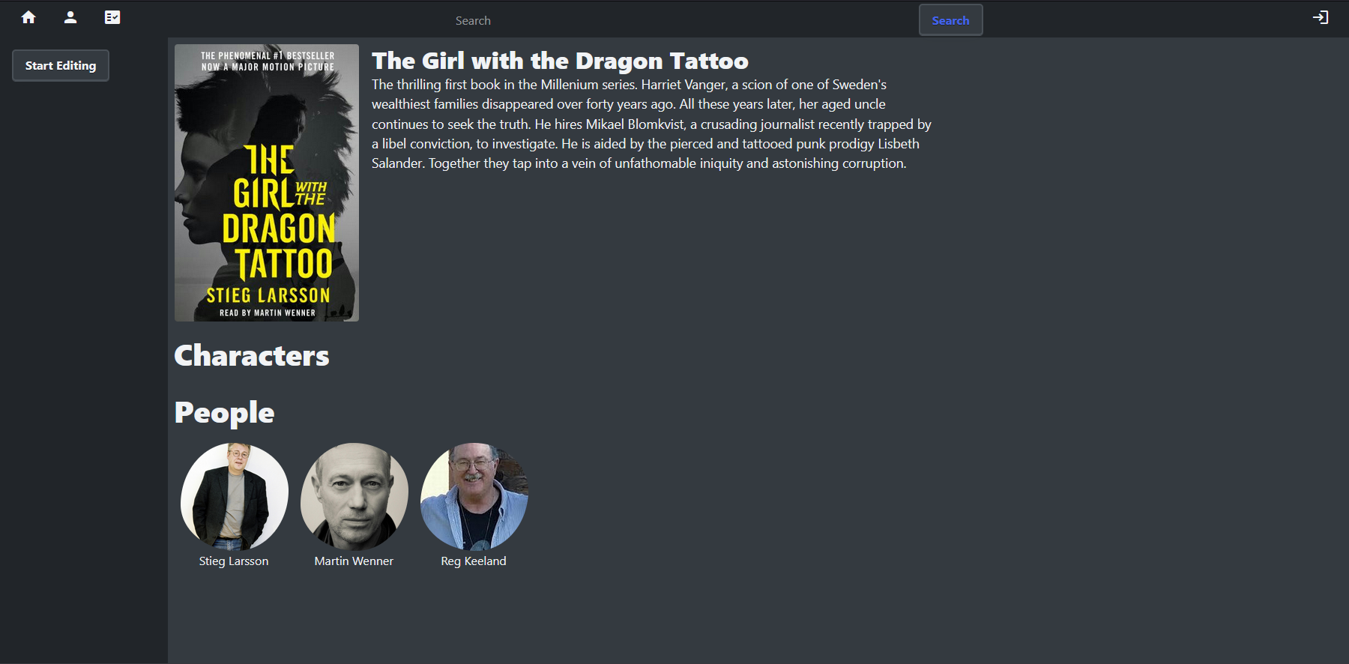
Task: Click the blue Search button
Action: click(x=950, y=20)
